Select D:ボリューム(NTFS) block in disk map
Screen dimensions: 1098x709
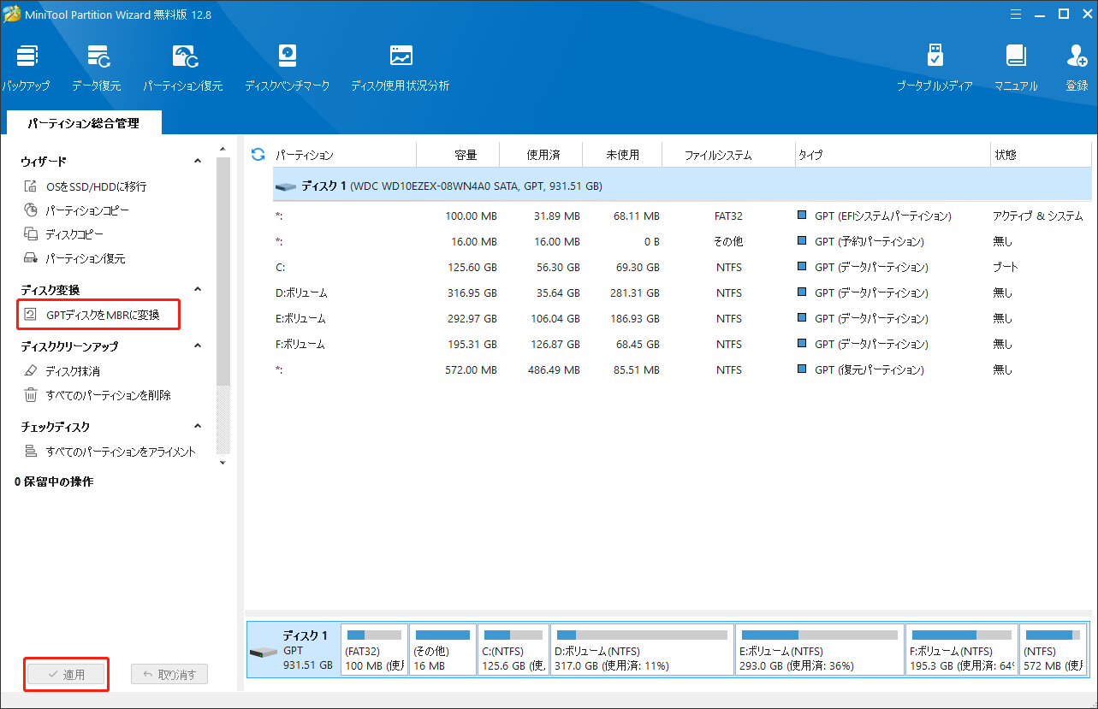[x=641, y=650]
